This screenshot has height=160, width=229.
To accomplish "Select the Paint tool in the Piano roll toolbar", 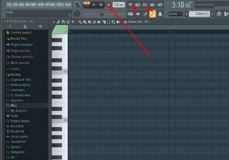I will 84,22.
